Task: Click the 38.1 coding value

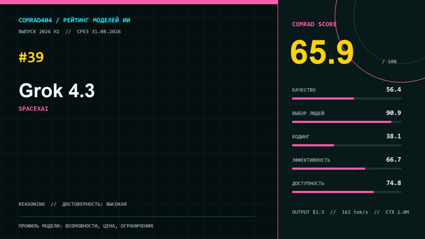Action: click(x=393, y=136)
